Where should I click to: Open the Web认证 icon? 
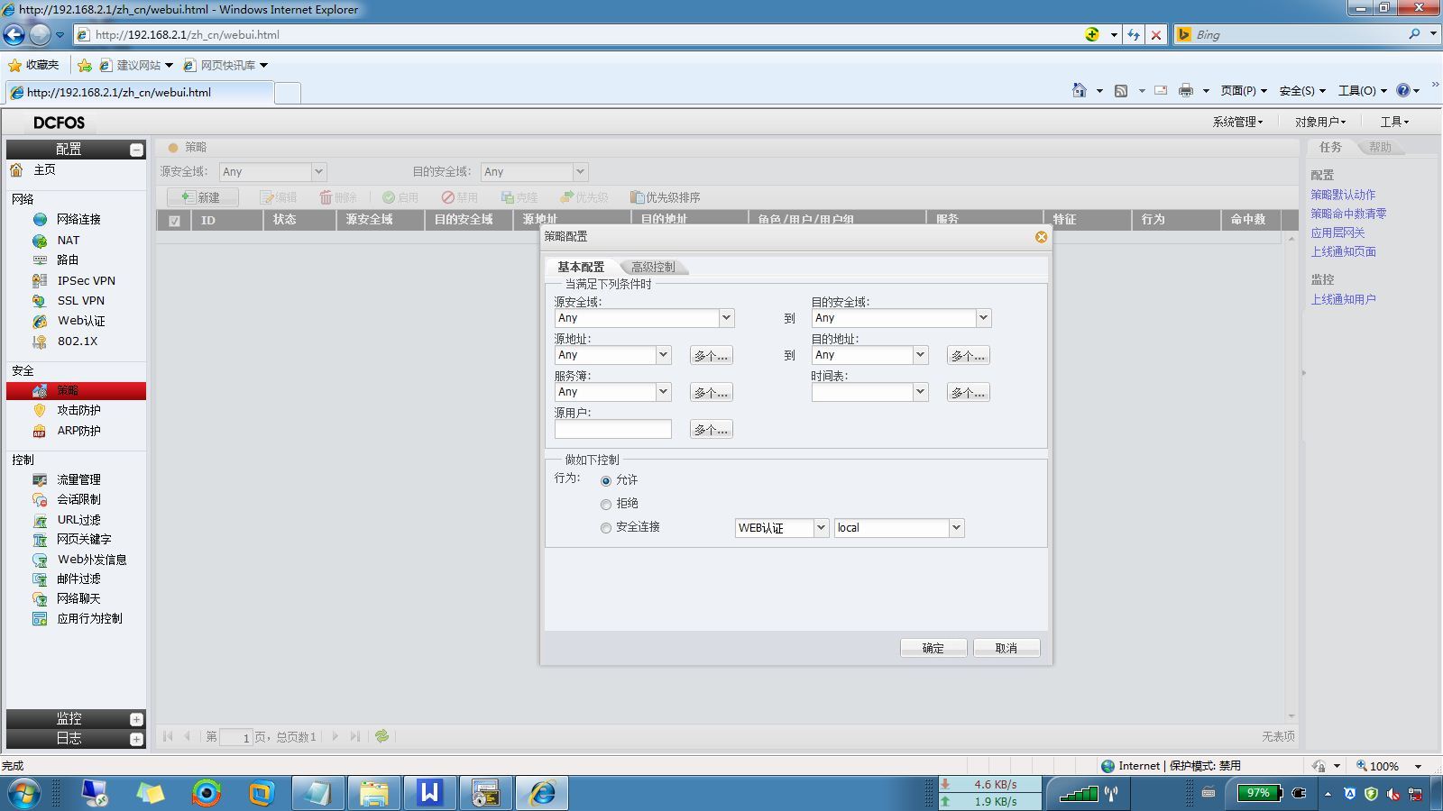click(x=40, y=321)
